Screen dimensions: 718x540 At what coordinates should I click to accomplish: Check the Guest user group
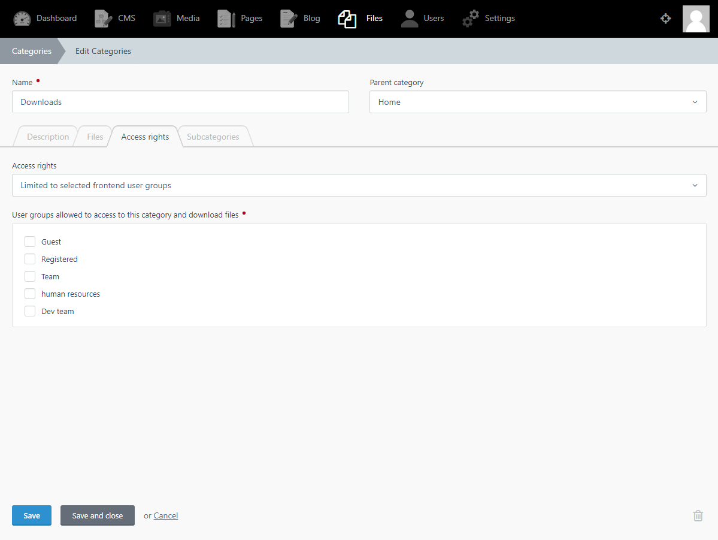30,242
